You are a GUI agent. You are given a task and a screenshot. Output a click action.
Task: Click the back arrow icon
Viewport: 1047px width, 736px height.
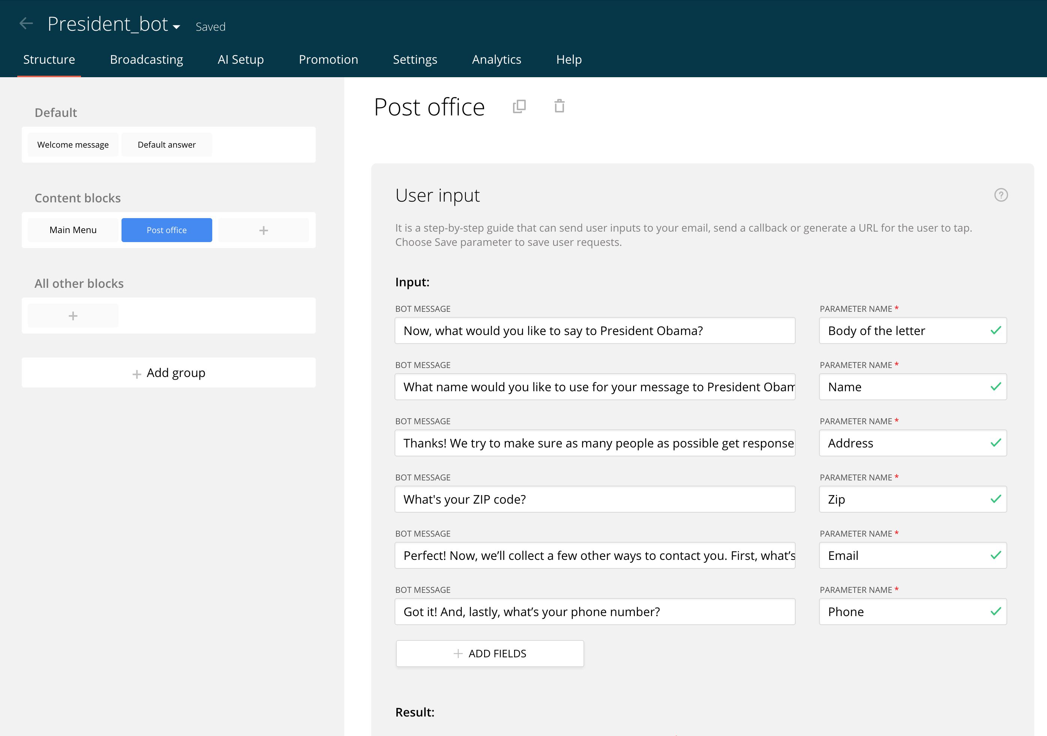tap(27, 24)
